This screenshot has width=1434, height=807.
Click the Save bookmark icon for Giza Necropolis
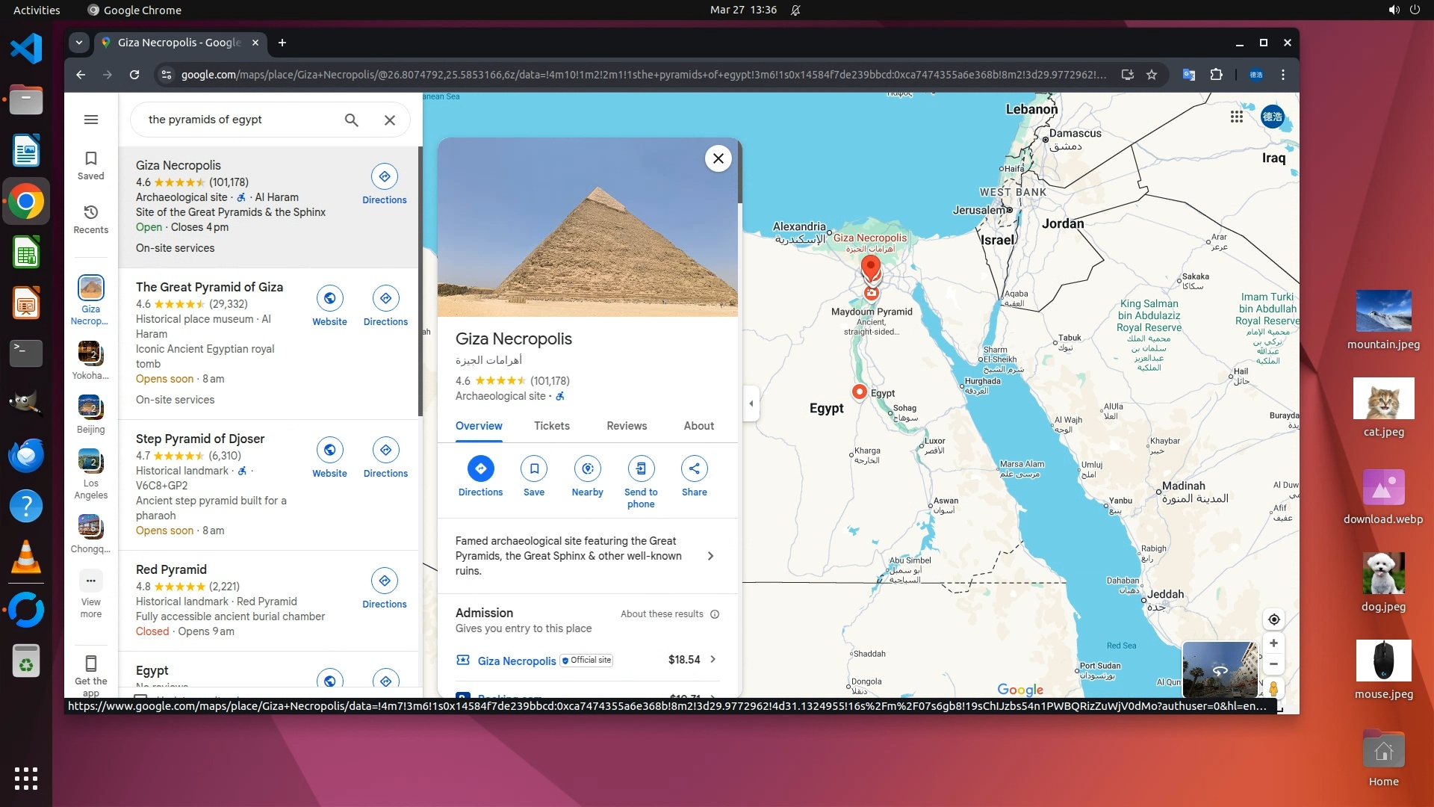[534, 469]
